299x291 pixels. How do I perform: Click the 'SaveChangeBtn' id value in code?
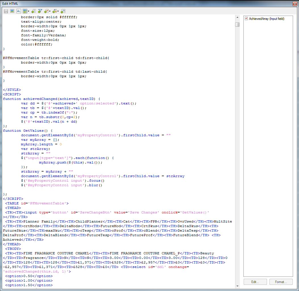coord(96,213)
